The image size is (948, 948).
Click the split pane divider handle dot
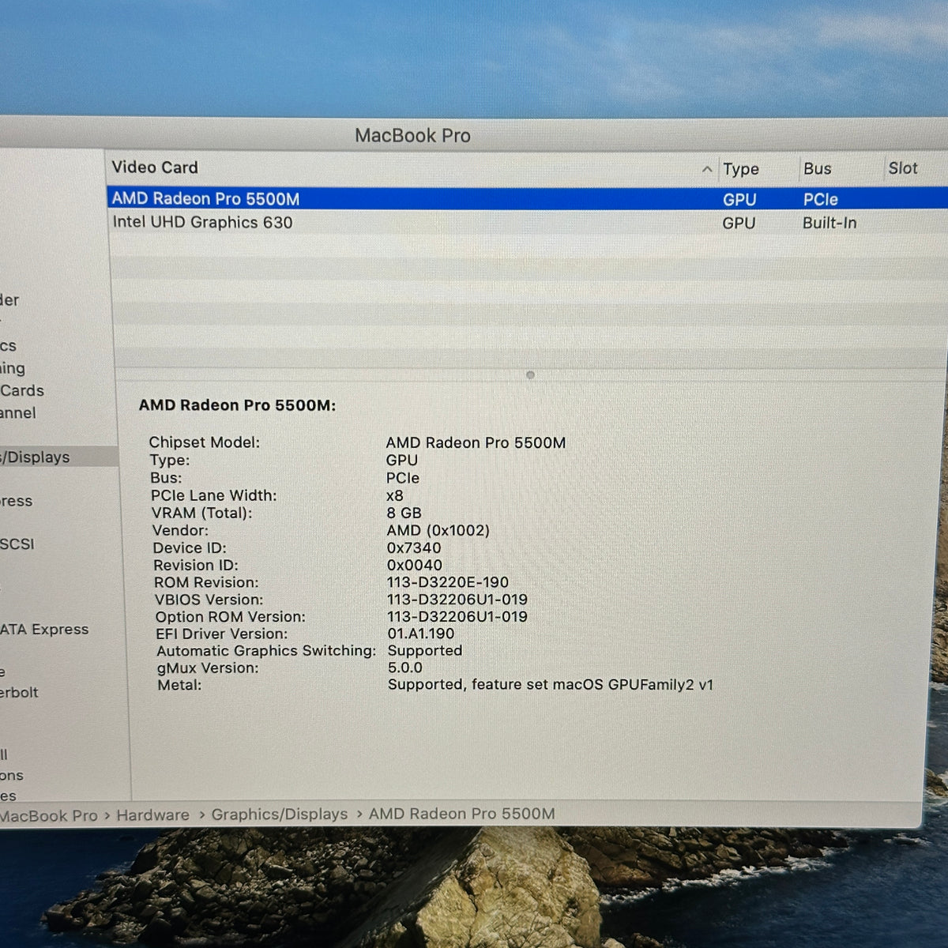[x=530, y=375]
